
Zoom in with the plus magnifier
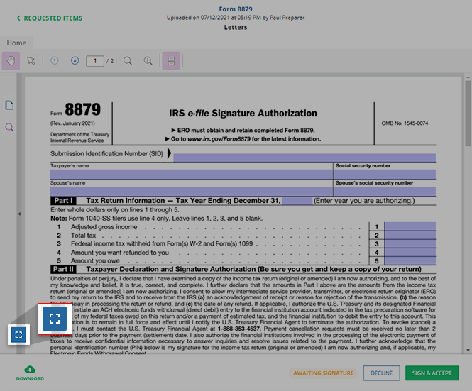[x=148, y=60]
